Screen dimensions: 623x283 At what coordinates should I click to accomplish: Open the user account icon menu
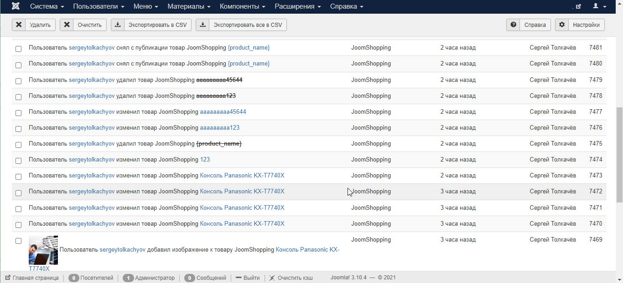599,6
